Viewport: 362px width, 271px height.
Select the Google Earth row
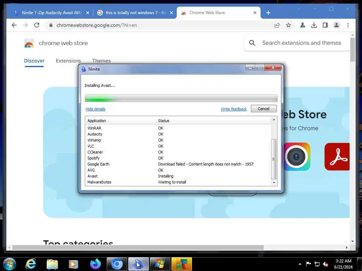[x=178, y=164]
